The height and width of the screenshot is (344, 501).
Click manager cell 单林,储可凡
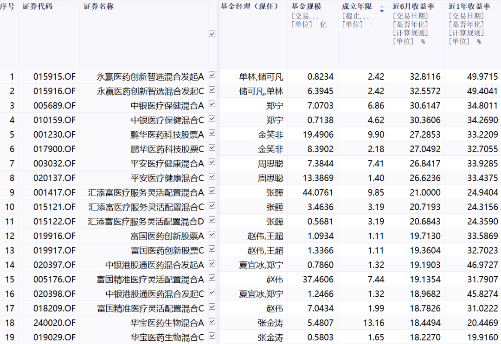pos(261,76)
